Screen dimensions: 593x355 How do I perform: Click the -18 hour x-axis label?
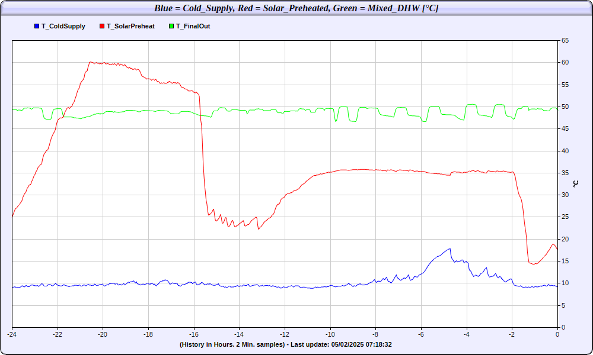tap(148, 334)
